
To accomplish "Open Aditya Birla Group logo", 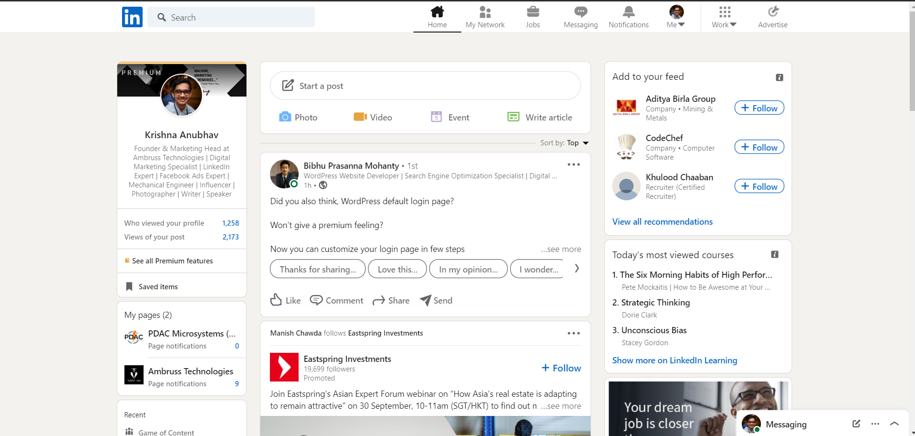I will (626, 108).
